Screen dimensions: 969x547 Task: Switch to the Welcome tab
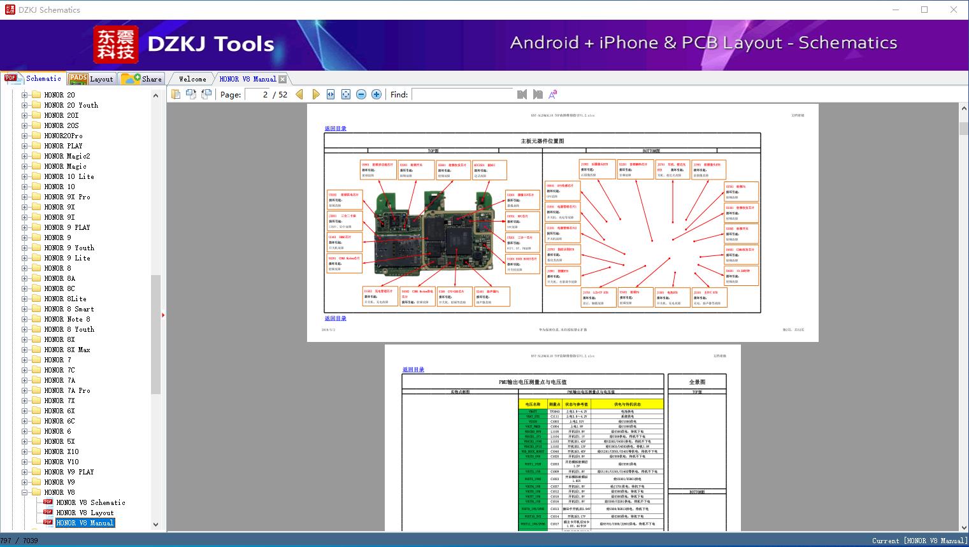pyautogui.click(x=192, y=79)
